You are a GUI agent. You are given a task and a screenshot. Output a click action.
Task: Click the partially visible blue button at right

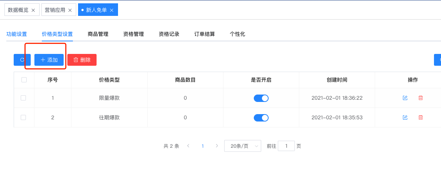[x=438, y=60]
